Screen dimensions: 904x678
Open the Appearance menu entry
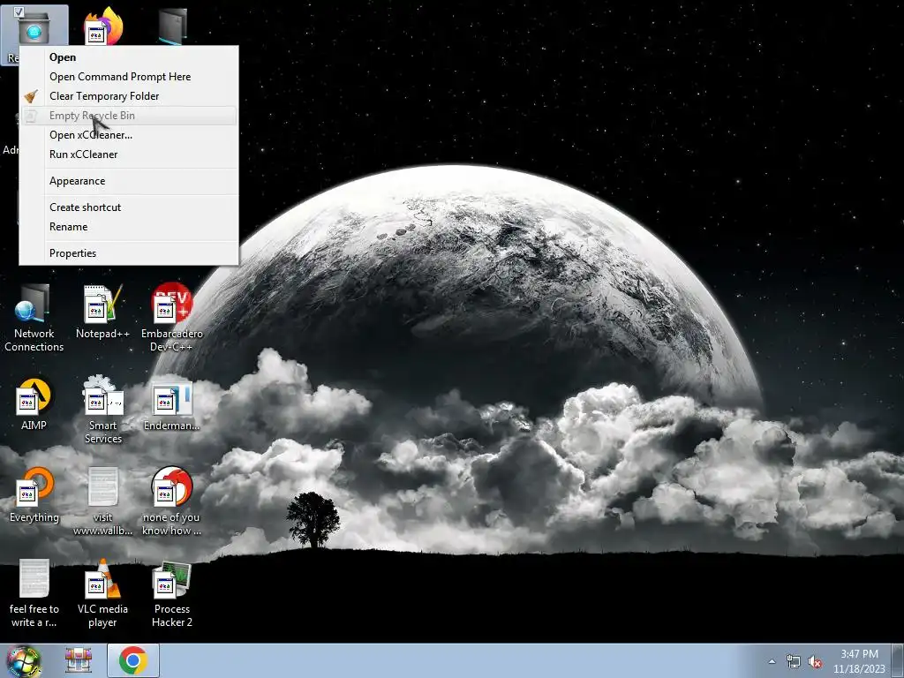tap(129, 181)
